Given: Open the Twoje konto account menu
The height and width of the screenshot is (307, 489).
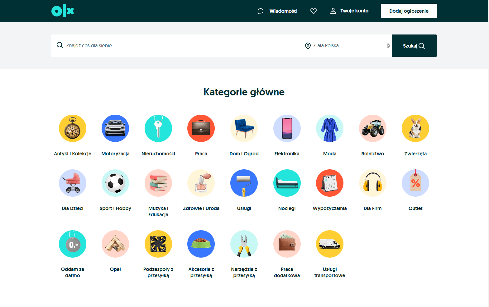Looking at the screenshot, I should [349, 11].
